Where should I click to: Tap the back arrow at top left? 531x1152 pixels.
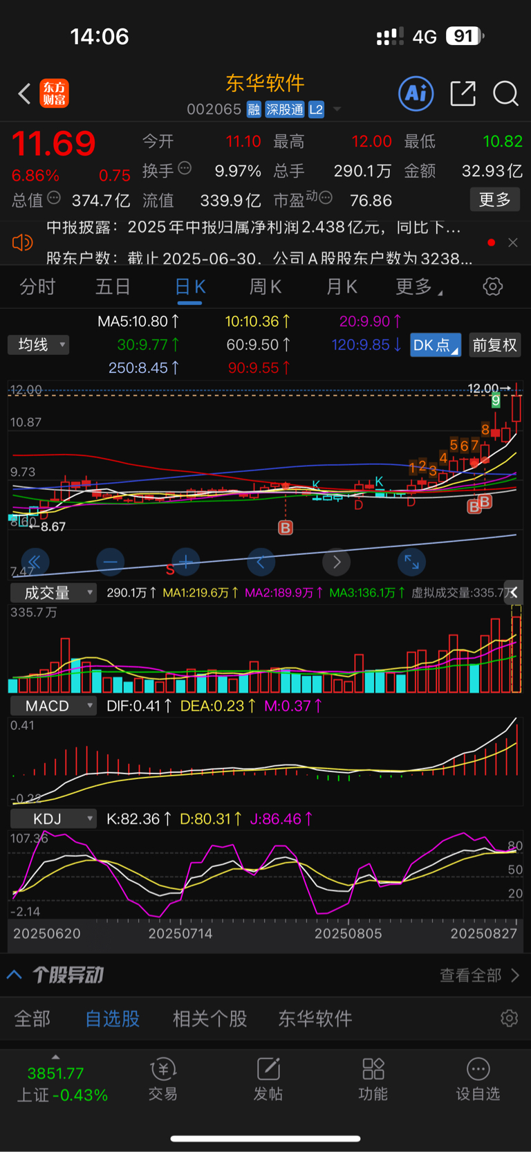(x=24, y=93)
